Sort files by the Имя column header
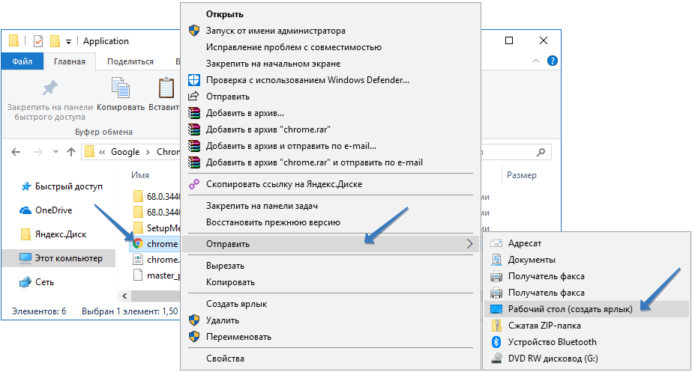This screenshot has height=372, width=692. 140,174
